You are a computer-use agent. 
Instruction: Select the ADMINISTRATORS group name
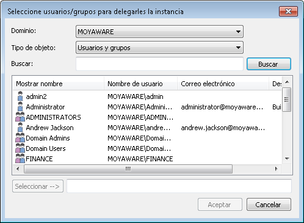53,117
